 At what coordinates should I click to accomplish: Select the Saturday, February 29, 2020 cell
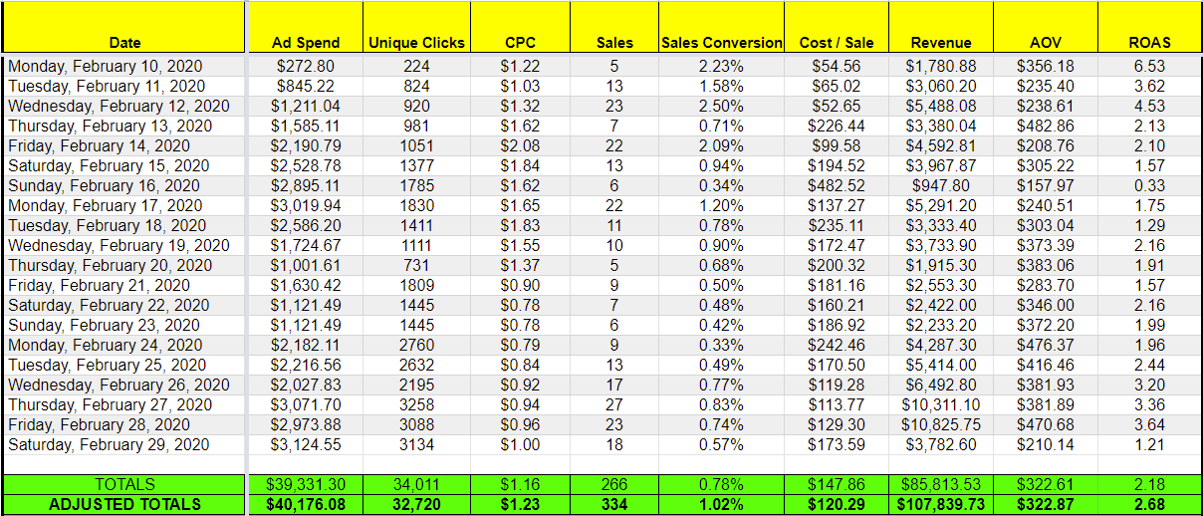click(124, 444)
